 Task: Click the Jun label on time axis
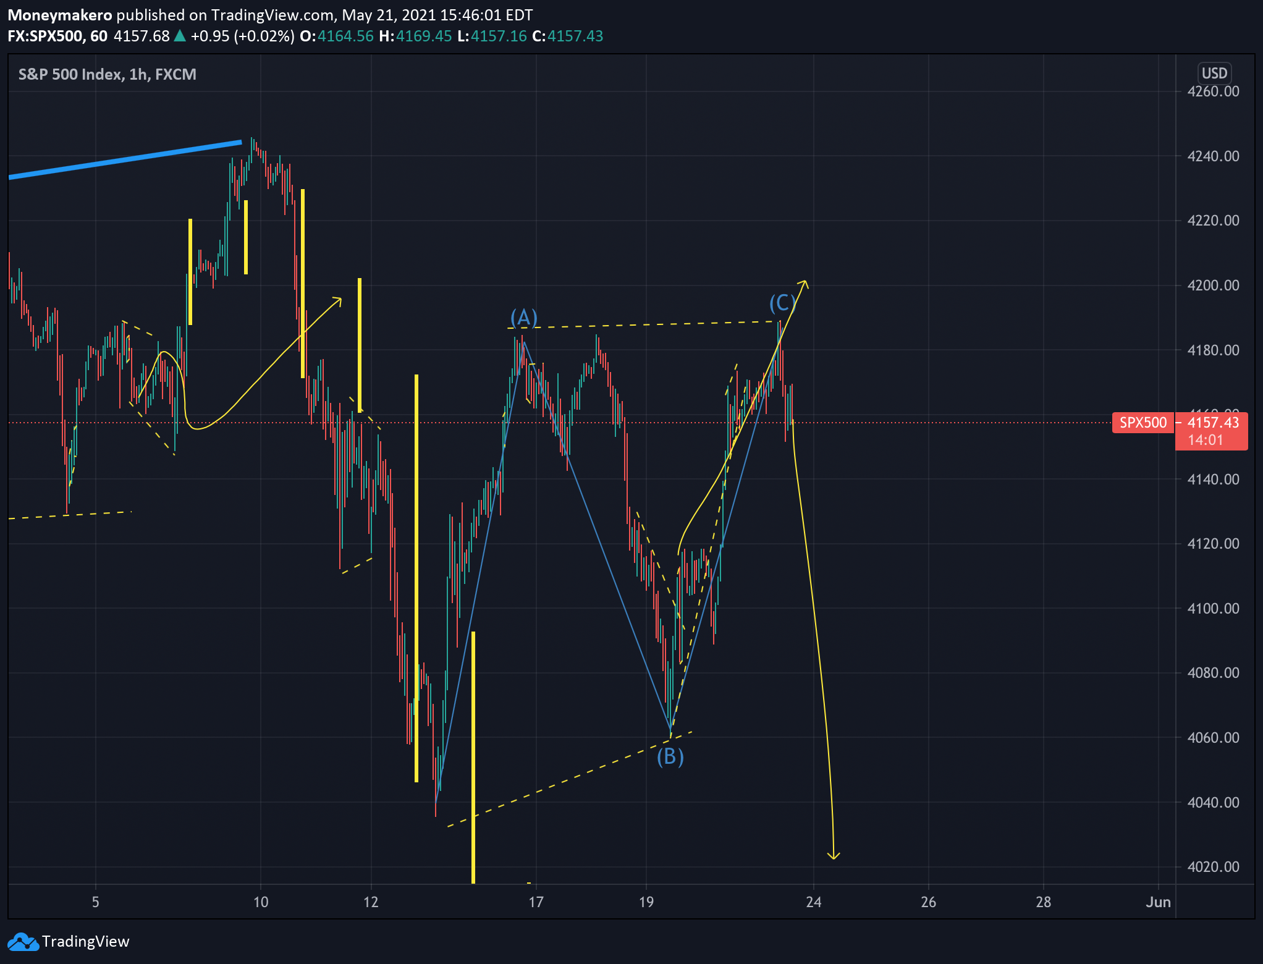pos(1158,902)
